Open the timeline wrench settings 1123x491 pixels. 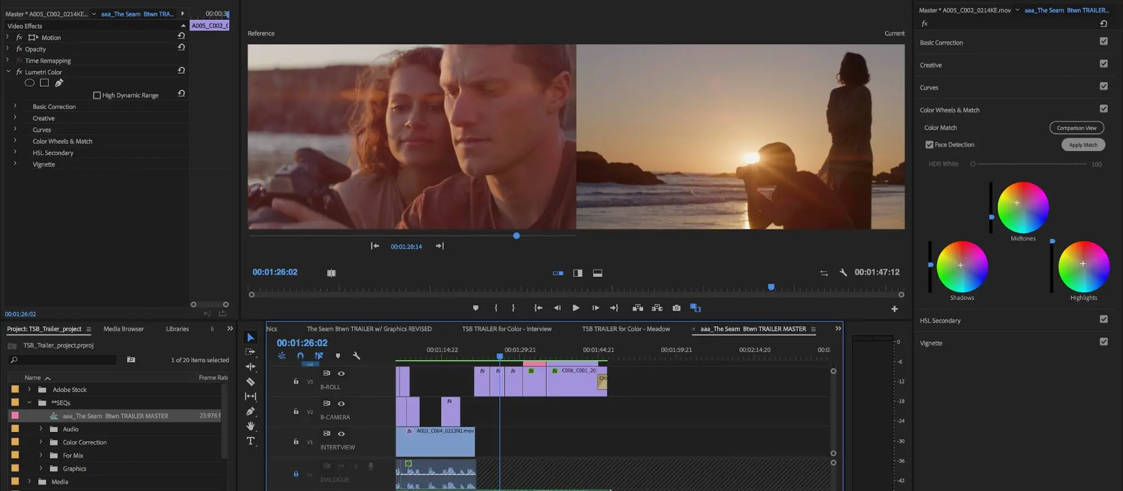pyautogui.click(x=356, y=356)
